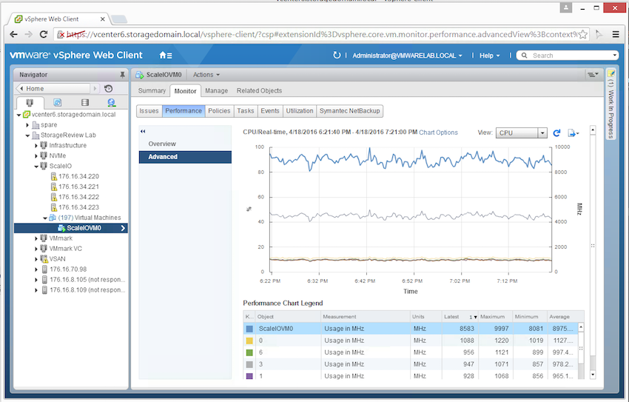629x402 pixels.
Task: Select host 176.16.8.105 (not responding)
Action: point(87,280)
